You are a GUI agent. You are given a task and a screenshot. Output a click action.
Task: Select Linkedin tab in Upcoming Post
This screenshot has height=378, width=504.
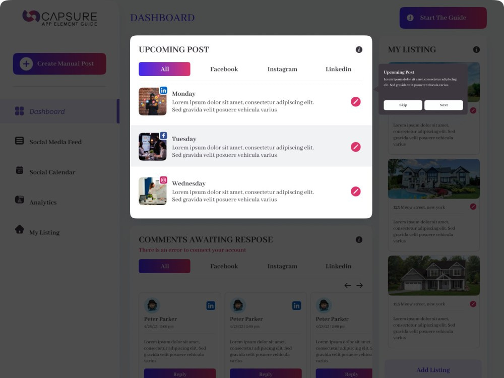pos(338,69)
